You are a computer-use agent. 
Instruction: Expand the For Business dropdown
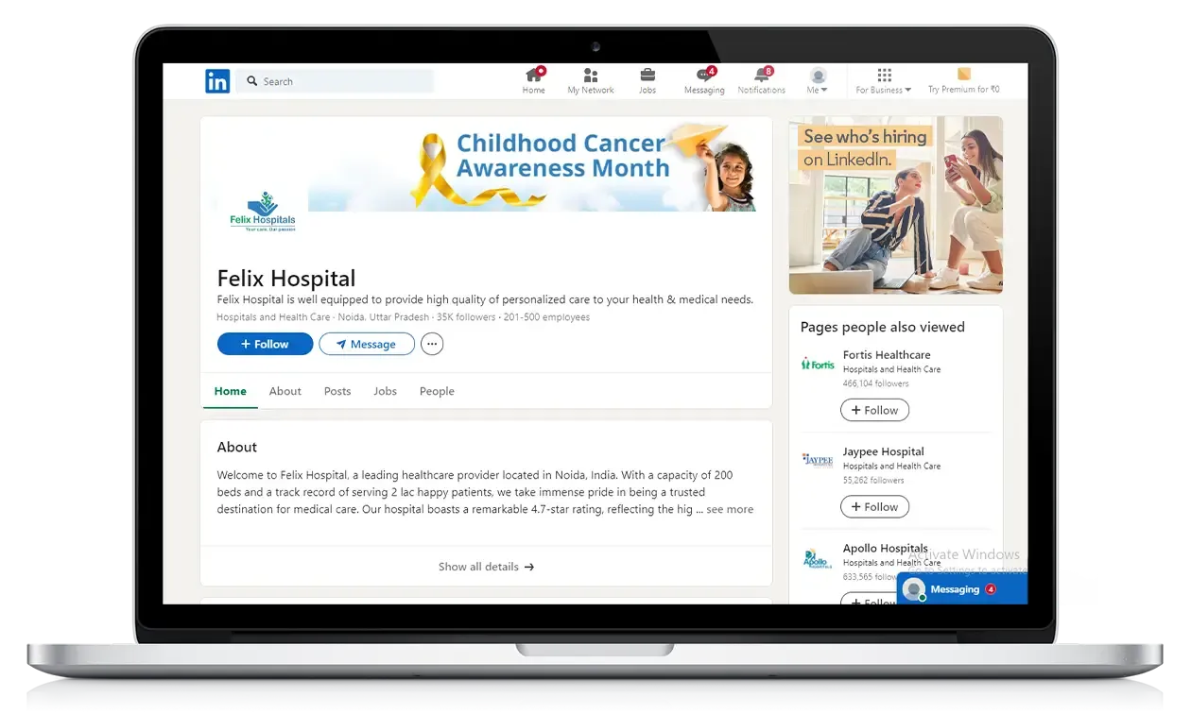click(884, 82)
